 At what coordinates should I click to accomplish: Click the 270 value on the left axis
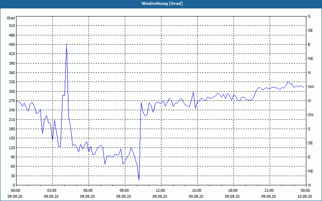tap(12, 101)
